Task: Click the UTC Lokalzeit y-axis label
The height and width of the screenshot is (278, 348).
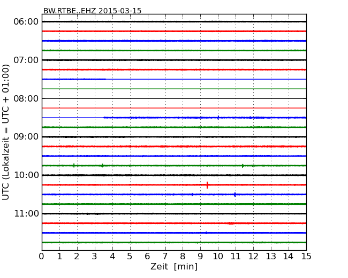Action: pos(6,132)
